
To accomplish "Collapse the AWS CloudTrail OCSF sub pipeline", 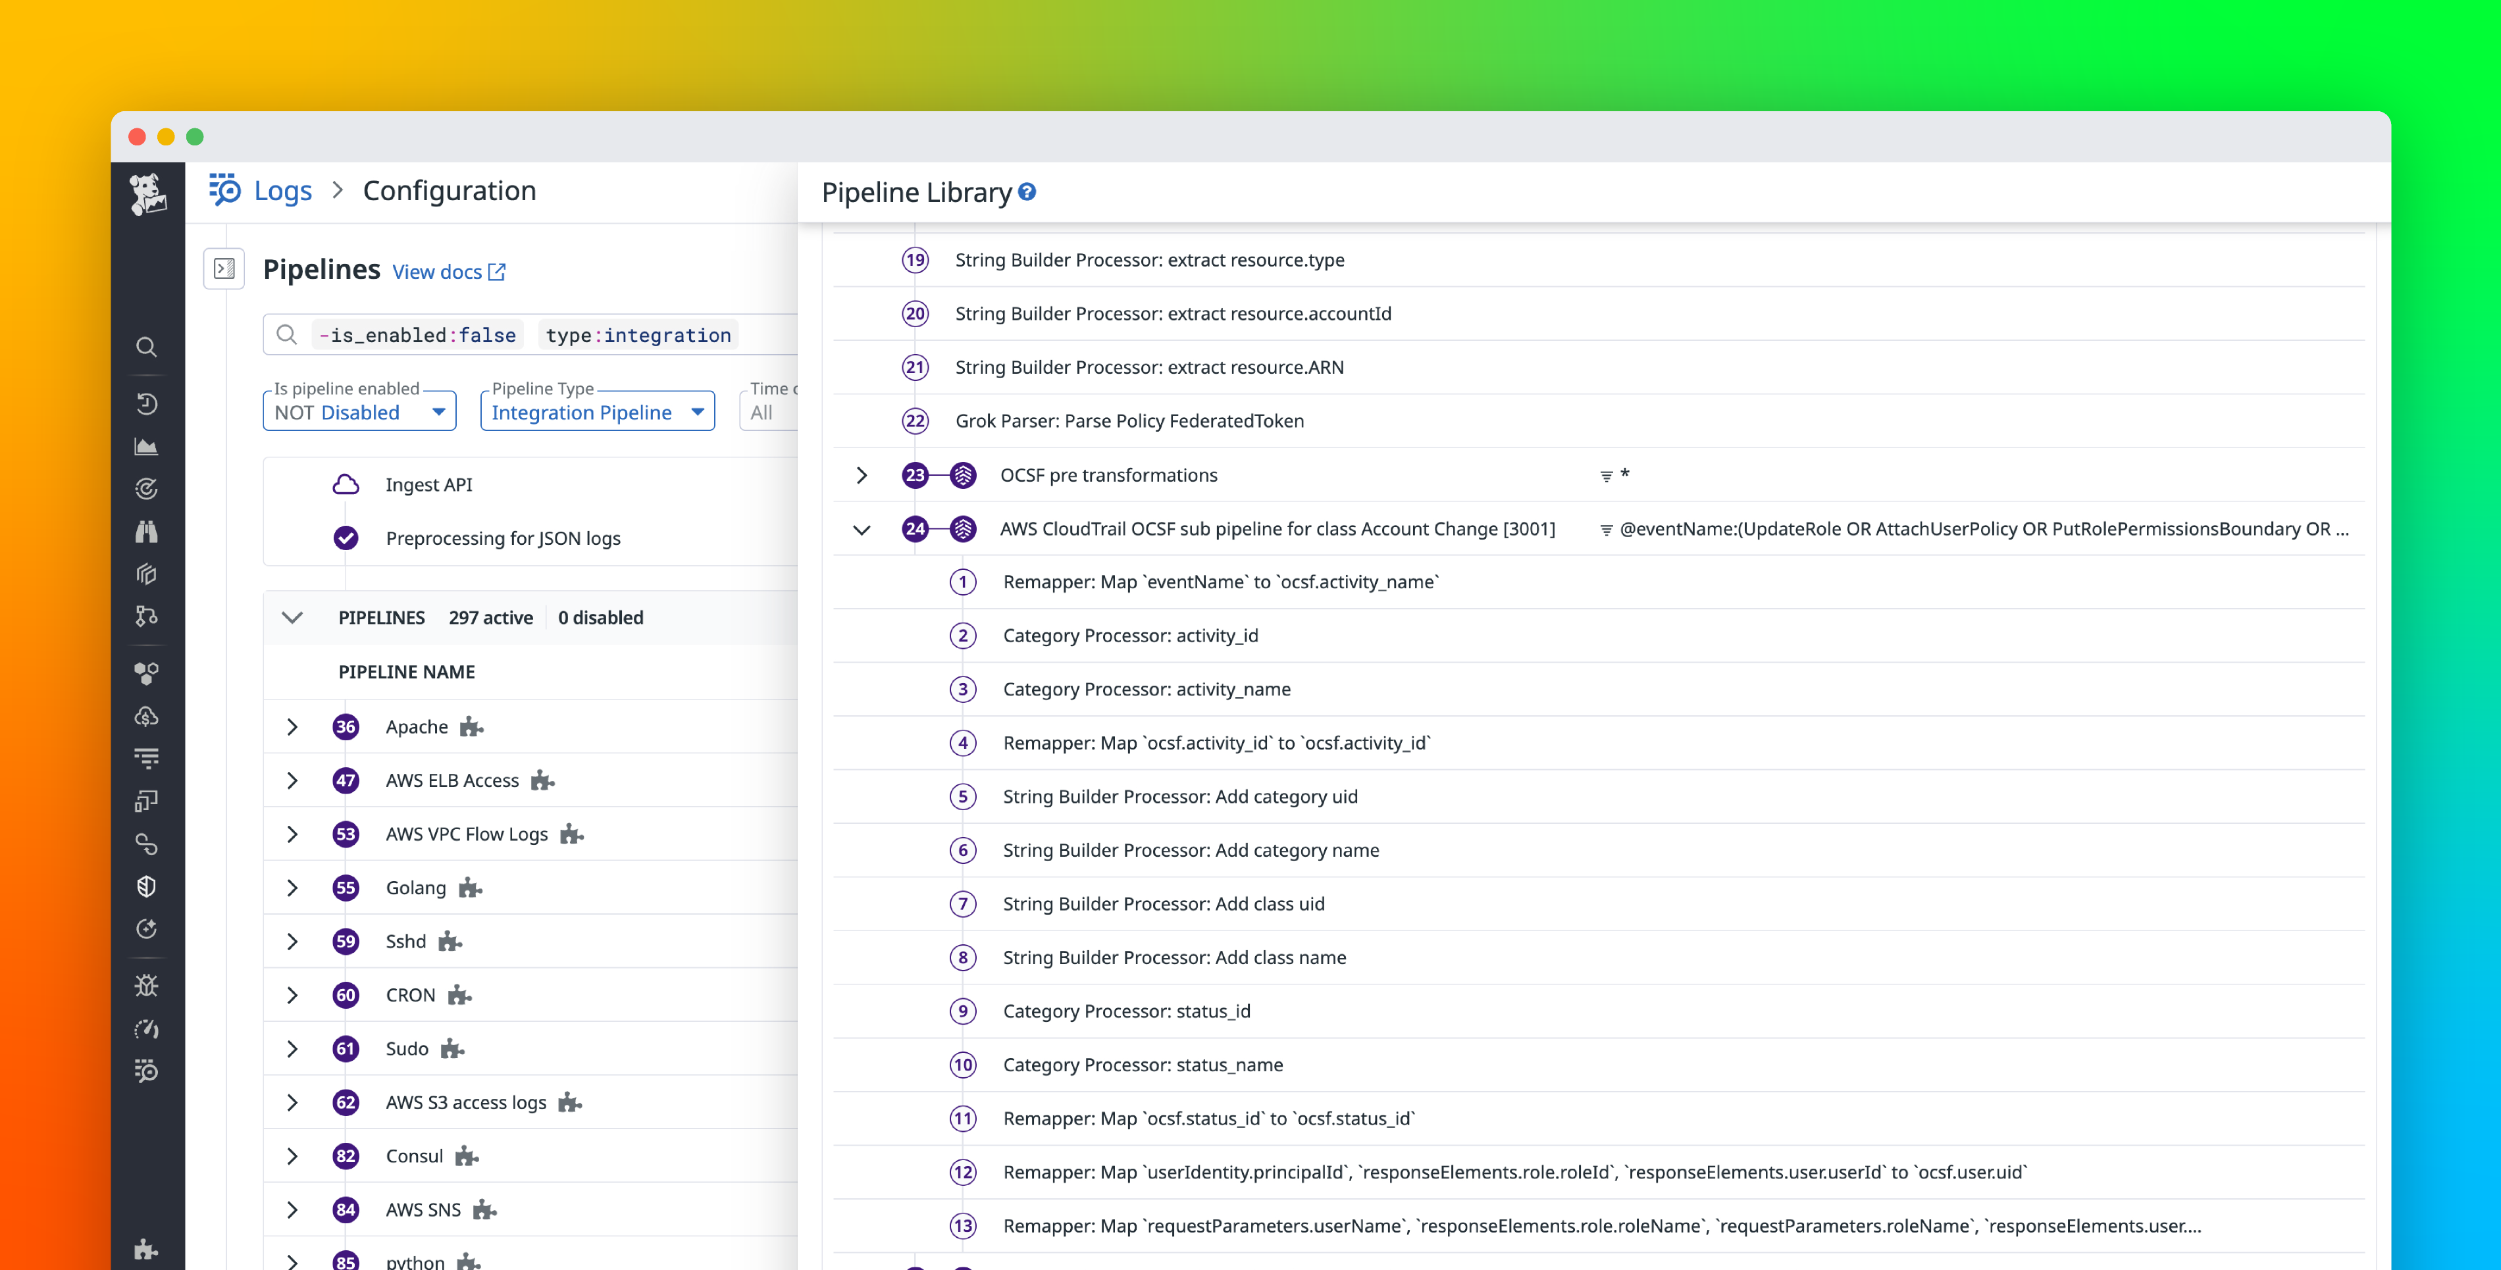I will [x=862, y=529].
